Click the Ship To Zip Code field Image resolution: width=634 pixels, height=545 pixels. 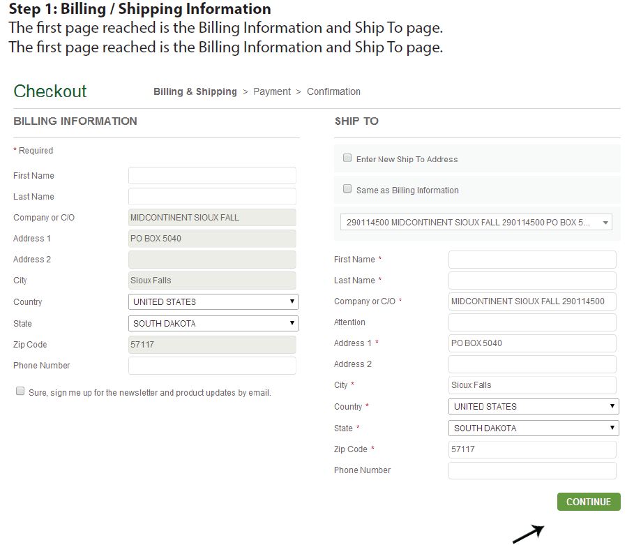pyautogui.click(x=532, y=449)
